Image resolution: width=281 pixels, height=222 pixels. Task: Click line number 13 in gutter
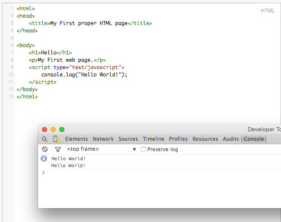11,96
